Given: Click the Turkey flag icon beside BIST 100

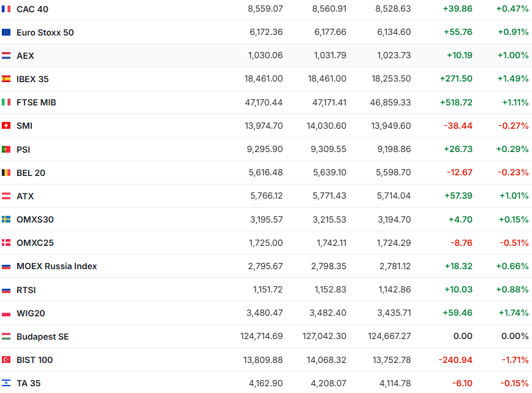Looking at the screenshot, I should click(6, 360).
